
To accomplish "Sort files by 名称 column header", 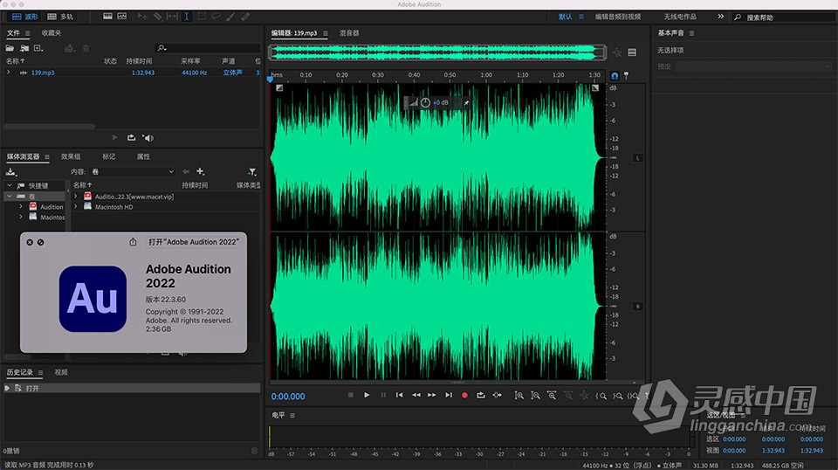I will [15, 61].
